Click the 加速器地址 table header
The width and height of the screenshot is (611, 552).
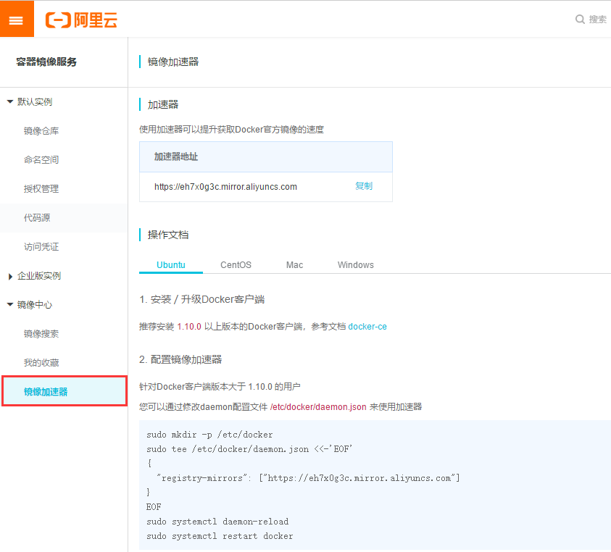[x=266, y=156]
